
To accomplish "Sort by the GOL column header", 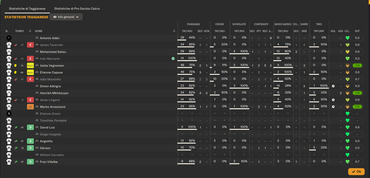I will [x=333, y=31].
